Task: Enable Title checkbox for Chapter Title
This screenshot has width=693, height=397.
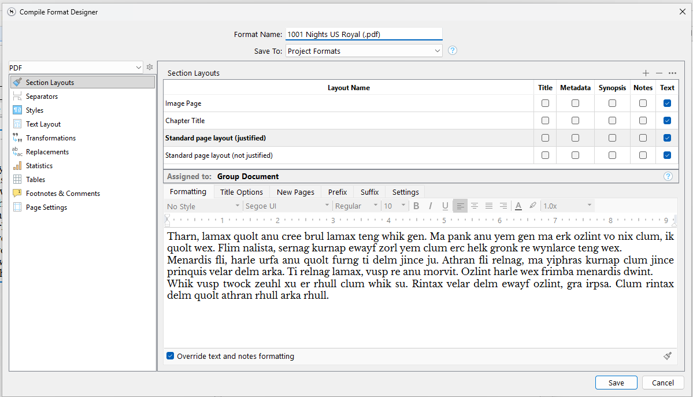Action: tap(545, 121)
